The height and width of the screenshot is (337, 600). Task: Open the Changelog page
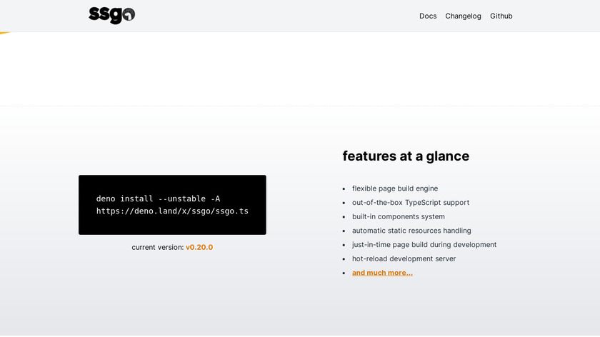pyautogui.click(x=463, y=16)
